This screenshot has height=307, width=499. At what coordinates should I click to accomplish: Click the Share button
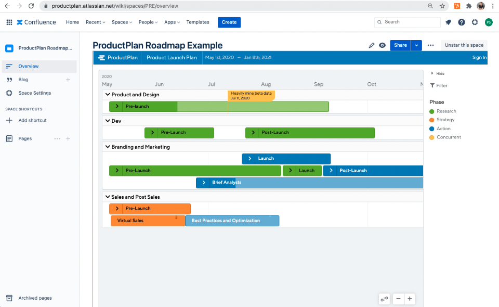tap(400, 45)
